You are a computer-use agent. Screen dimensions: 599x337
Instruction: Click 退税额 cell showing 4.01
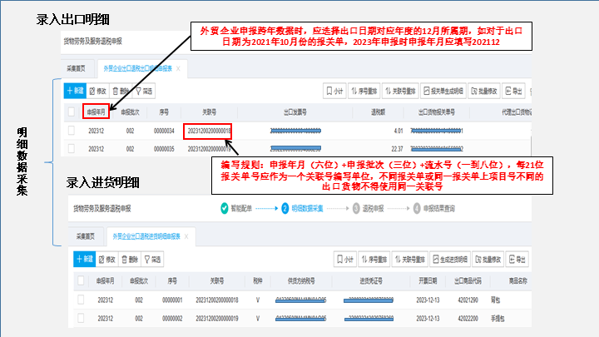[398, 131]
